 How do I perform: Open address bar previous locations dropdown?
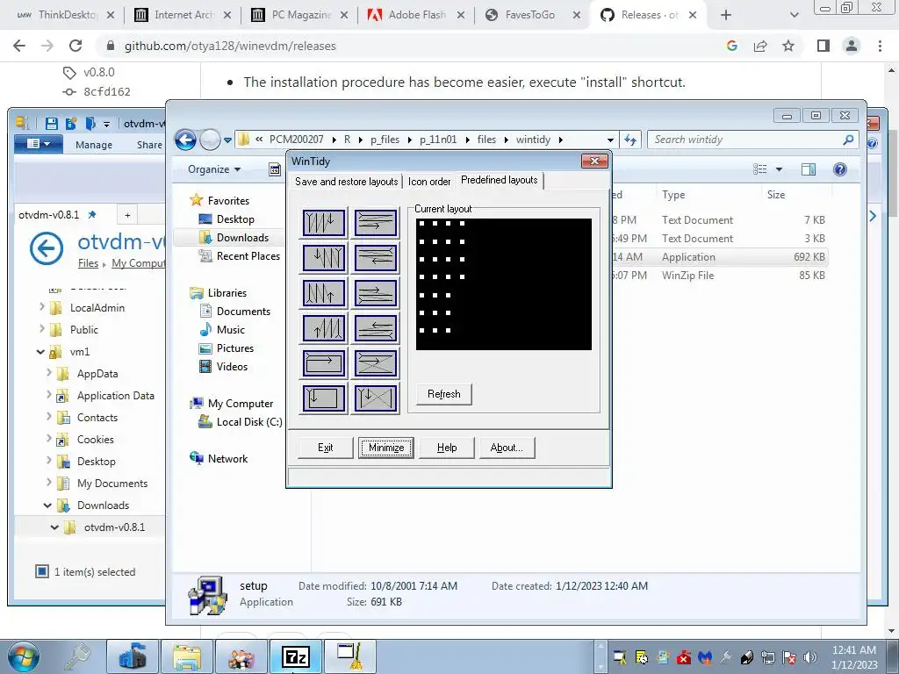(610, 140)
